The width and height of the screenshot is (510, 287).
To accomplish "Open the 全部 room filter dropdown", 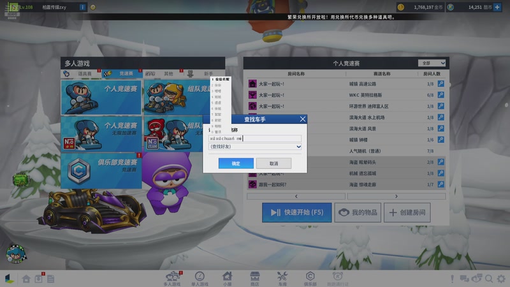I will pyautogui.click(x=432, y=63).
